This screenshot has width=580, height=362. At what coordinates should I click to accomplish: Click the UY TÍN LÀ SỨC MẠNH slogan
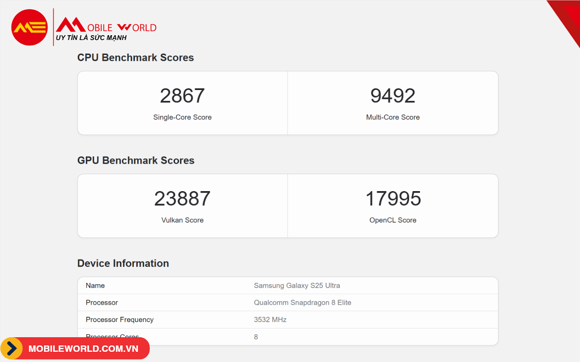point(91,38)
